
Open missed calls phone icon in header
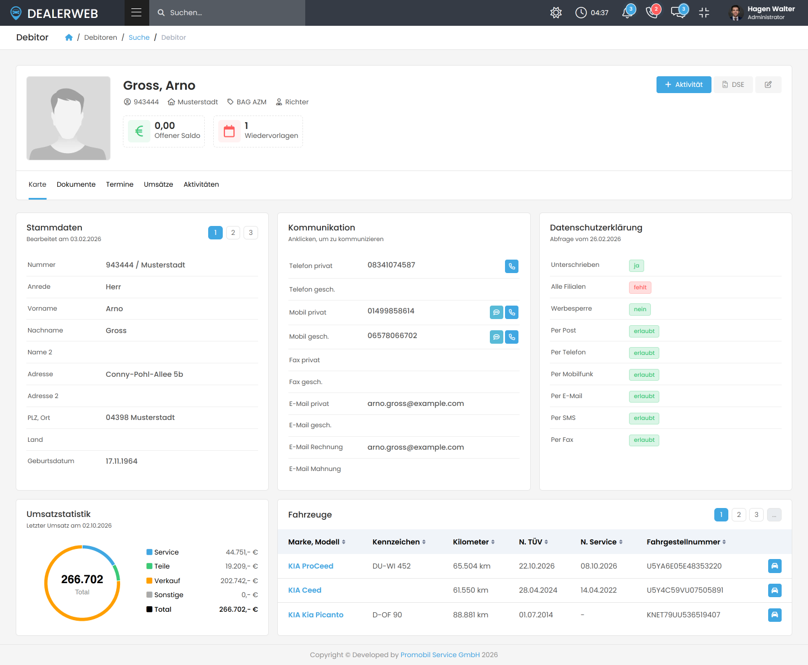coord(653,12)
